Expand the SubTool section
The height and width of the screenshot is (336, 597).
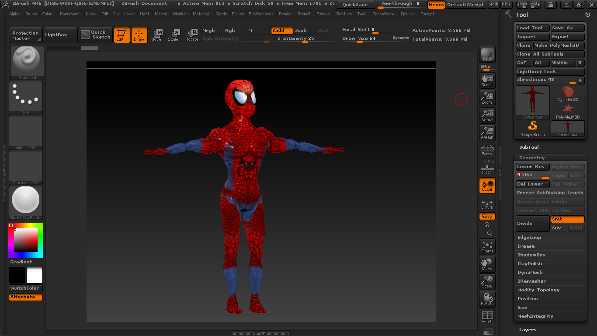(x=529, y=147)
